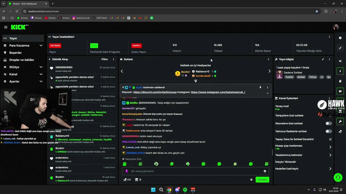The width and height of the screenshot is (346, 194).
Task: Click the pencil edit icon in right sidebar
Action: tap(340, 48)
